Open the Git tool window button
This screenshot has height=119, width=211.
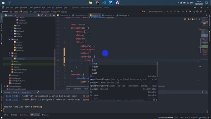click(x=6, y=115)
